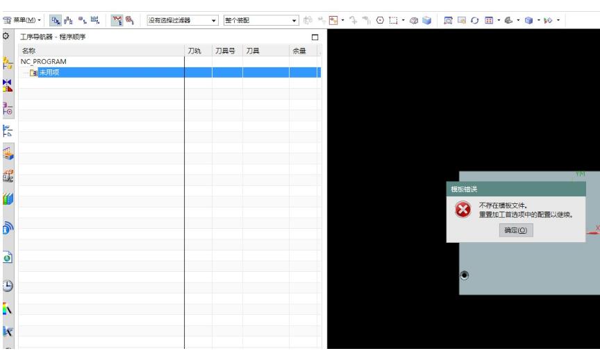Open the History clock icon in sidebar
The width and height of the screenshot is (600, 351).
coord(8,284)
